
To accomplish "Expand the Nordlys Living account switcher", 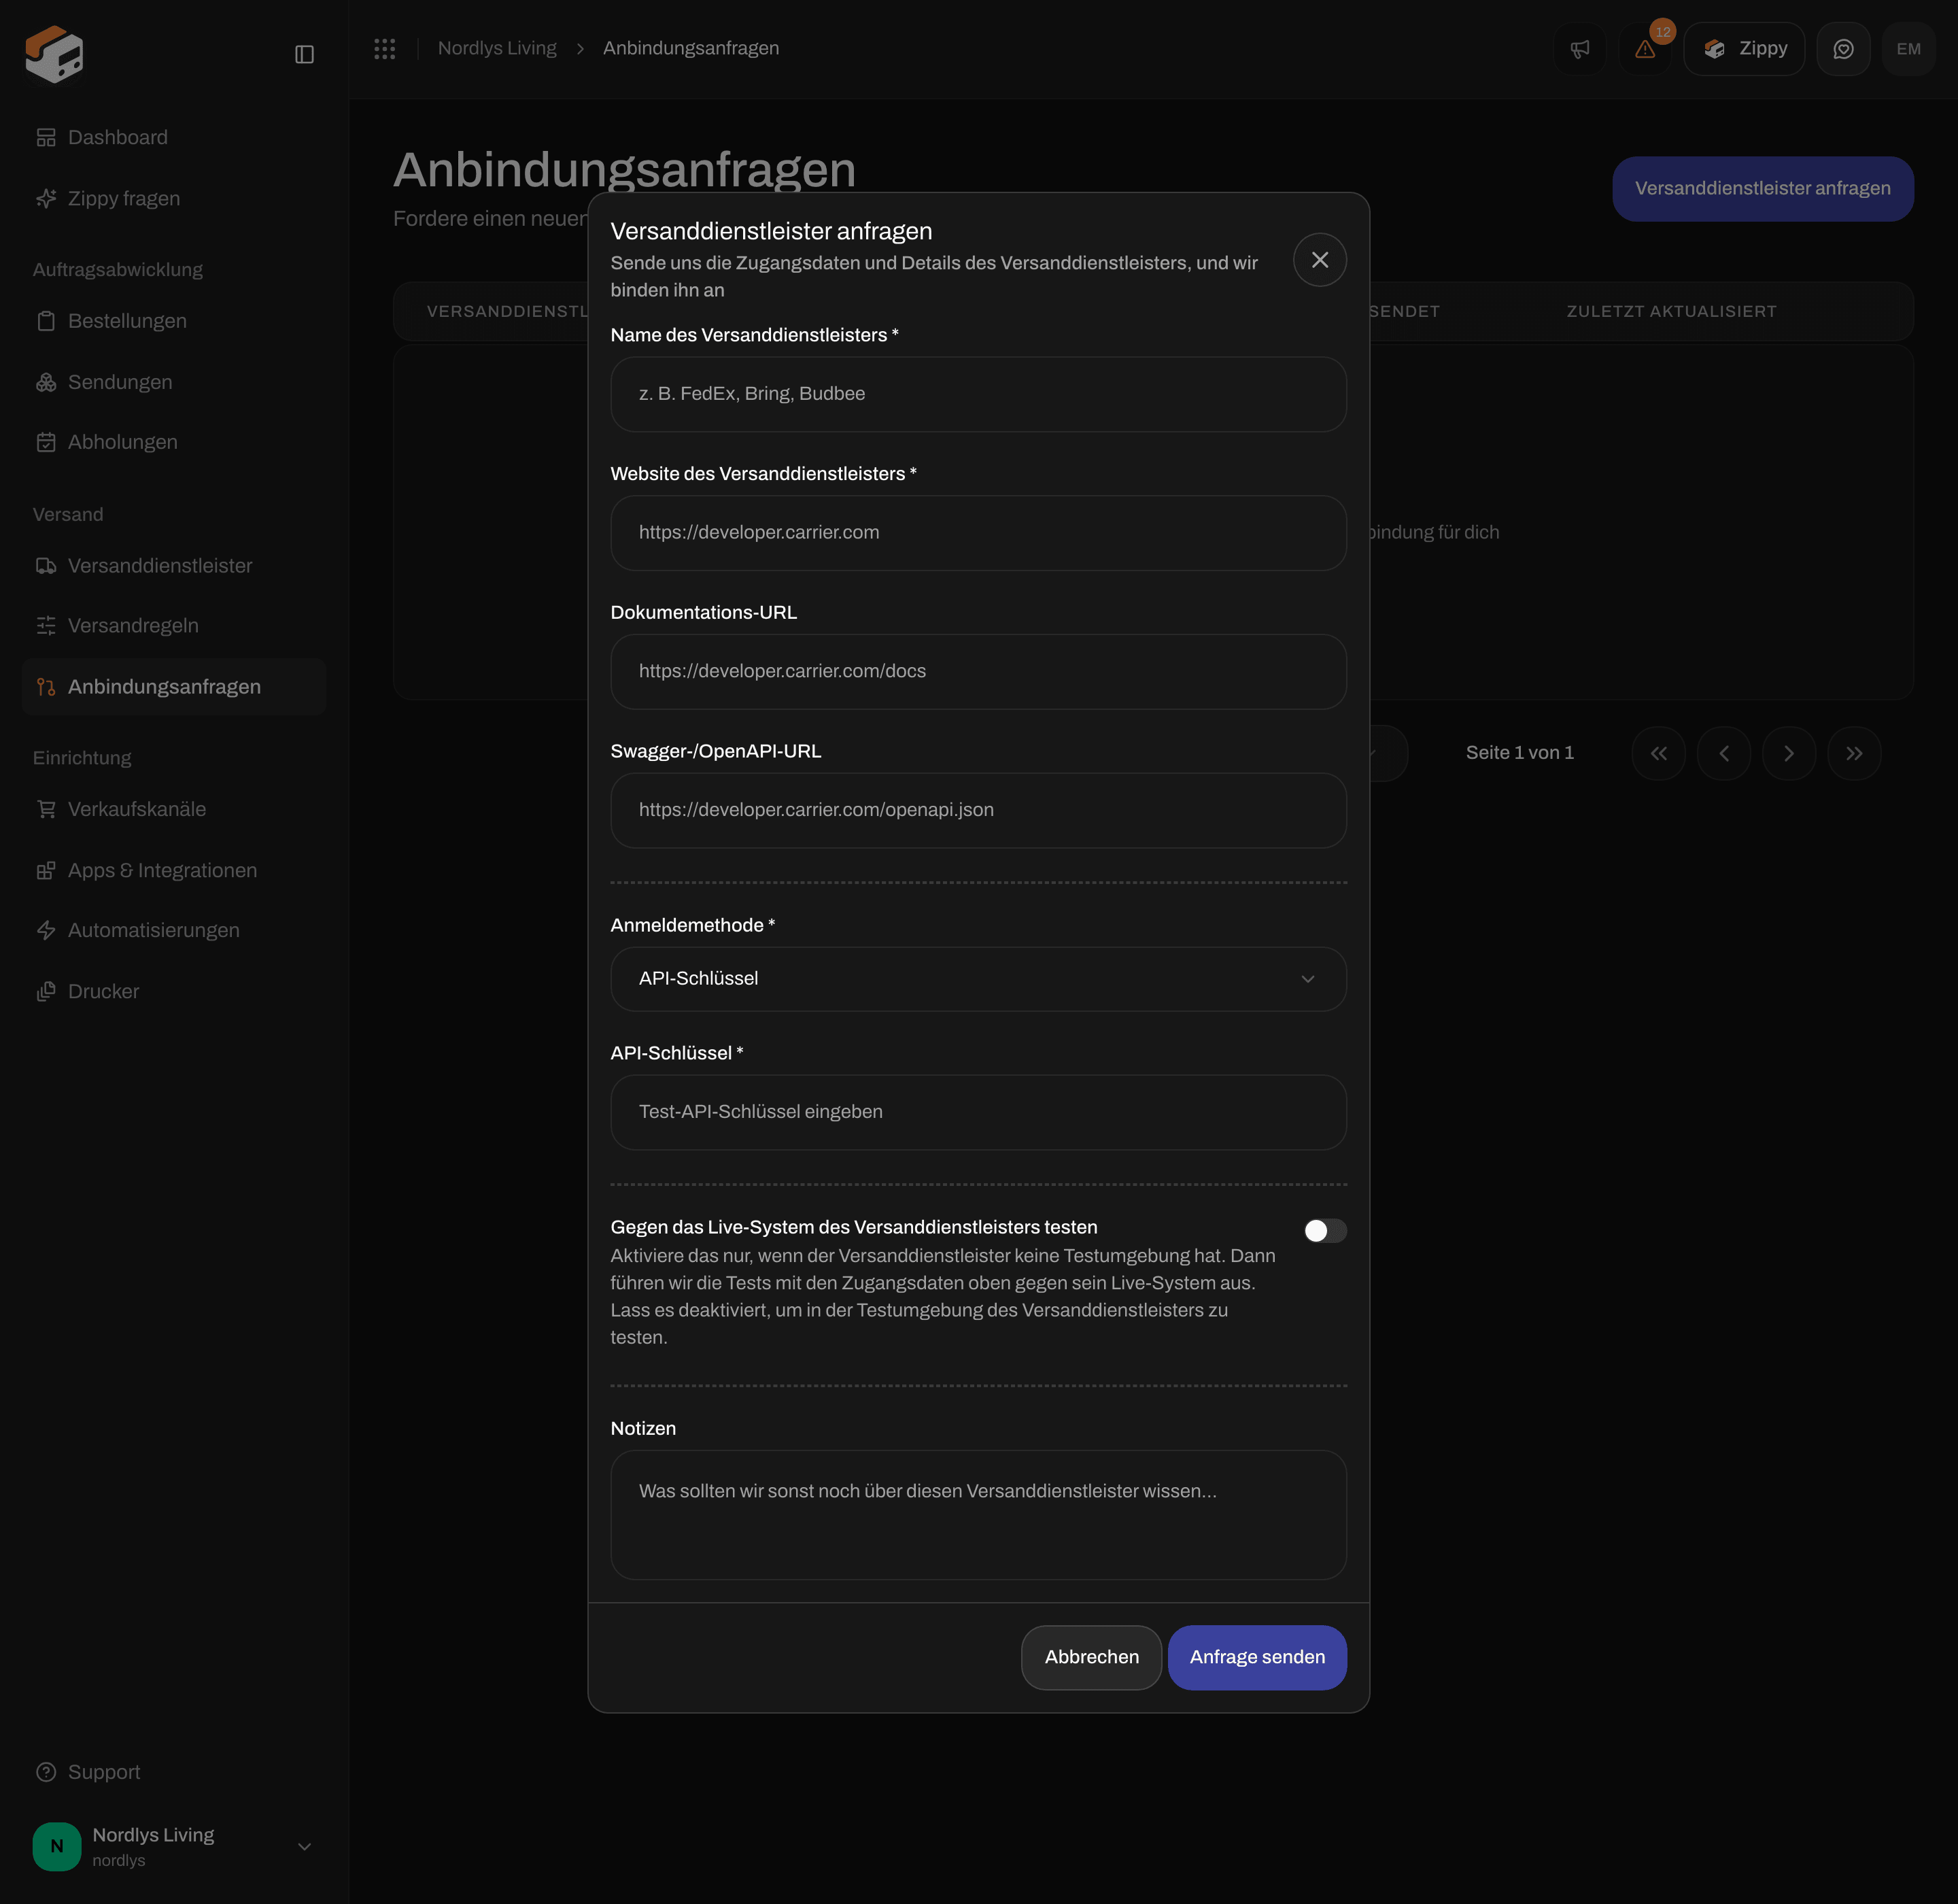I will click(x=174, y=1846).
